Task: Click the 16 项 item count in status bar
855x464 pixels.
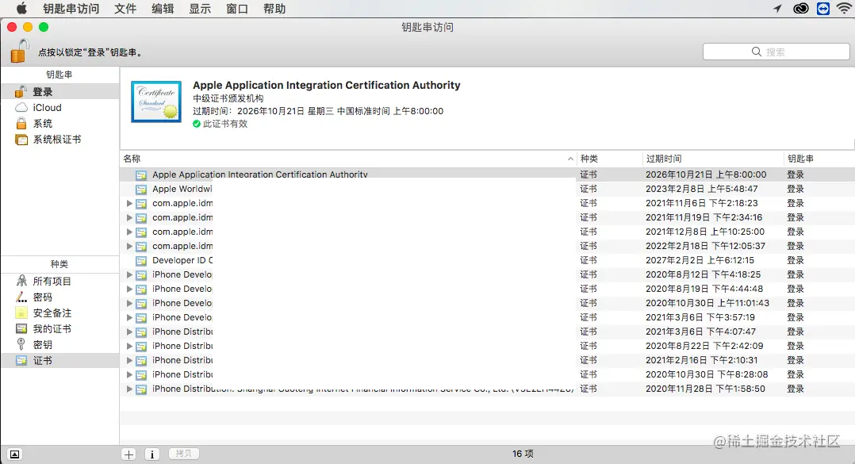Action: [523, 454]
